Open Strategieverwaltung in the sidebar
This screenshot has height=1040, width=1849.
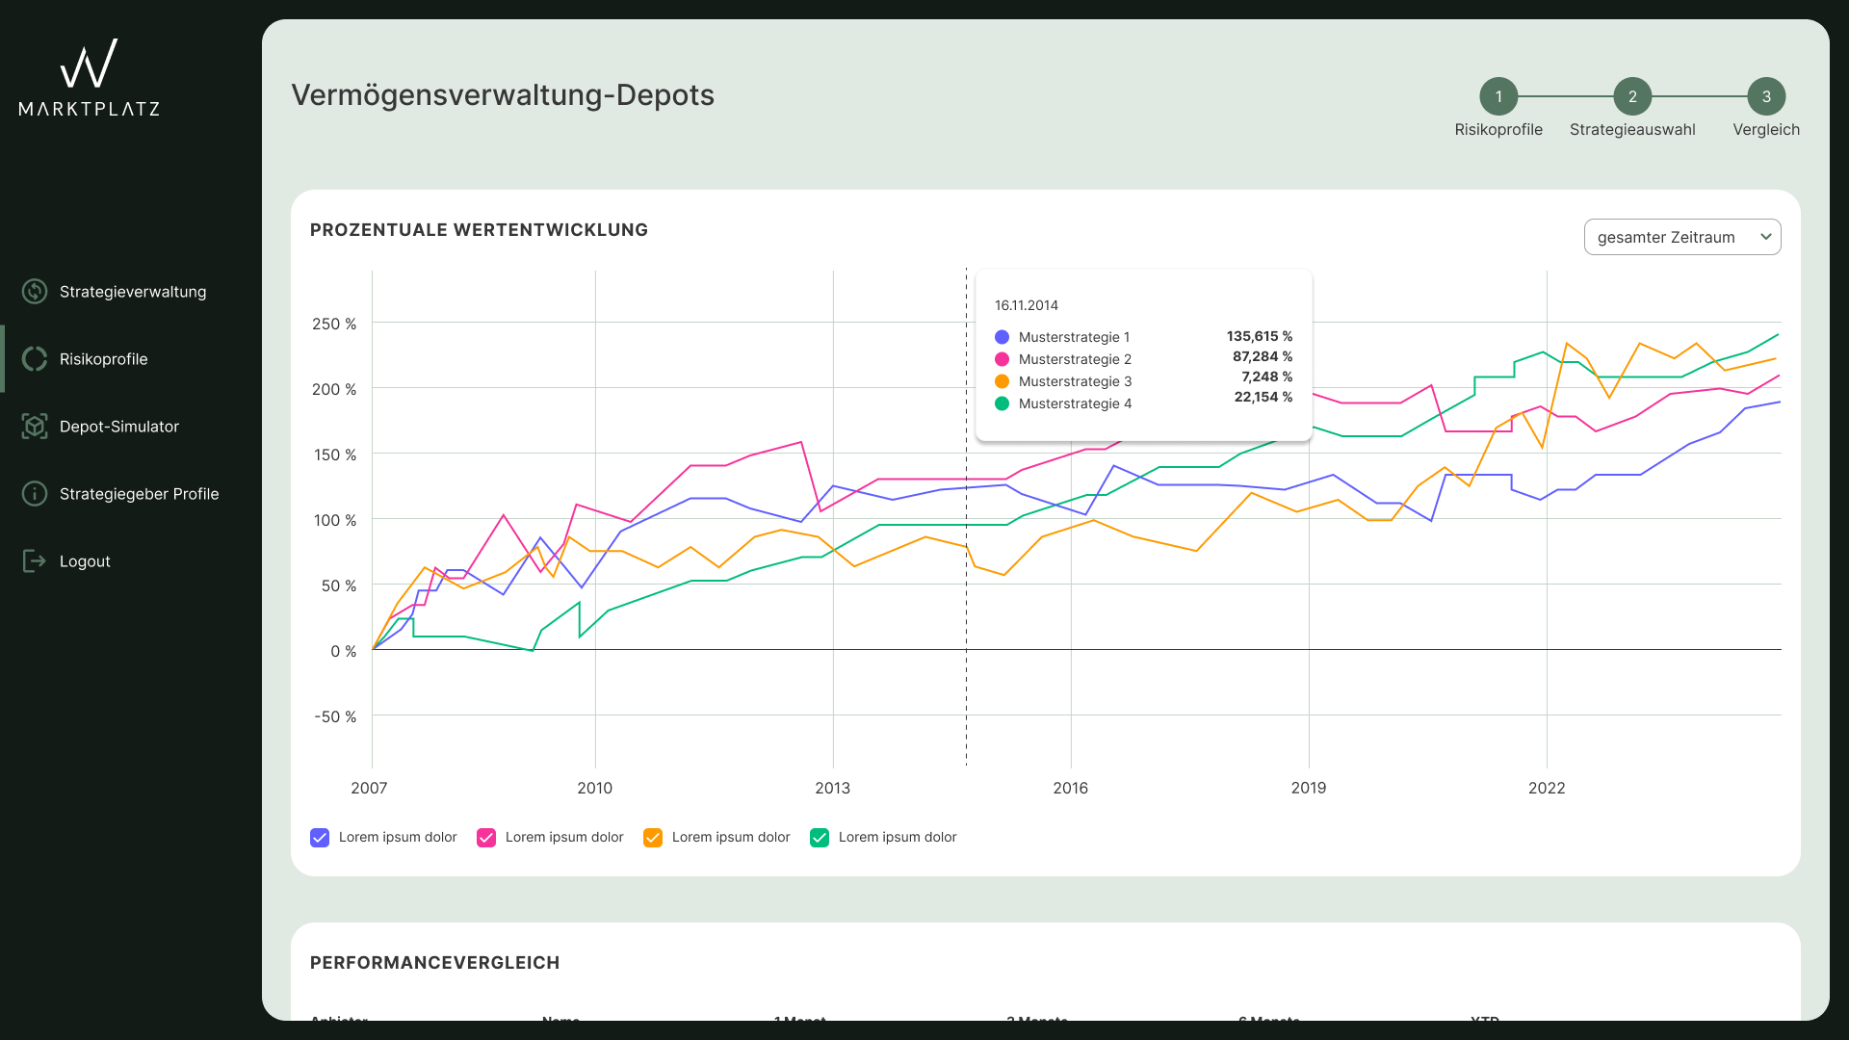(x=133, y=292)
